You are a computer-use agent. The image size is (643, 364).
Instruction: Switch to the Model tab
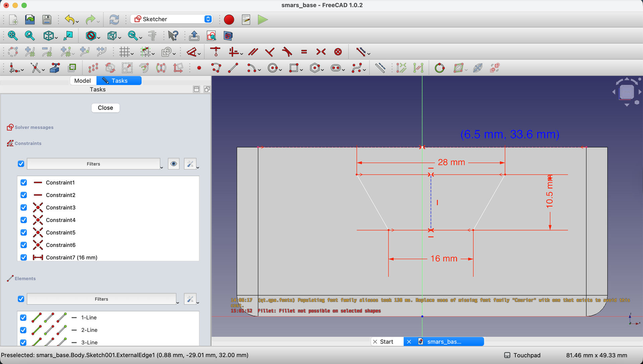[x=82, y=81]
